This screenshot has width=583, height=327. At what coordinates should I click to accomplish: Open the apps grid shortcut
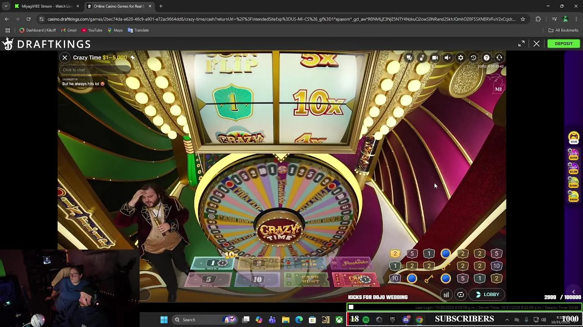pos(8,30)
